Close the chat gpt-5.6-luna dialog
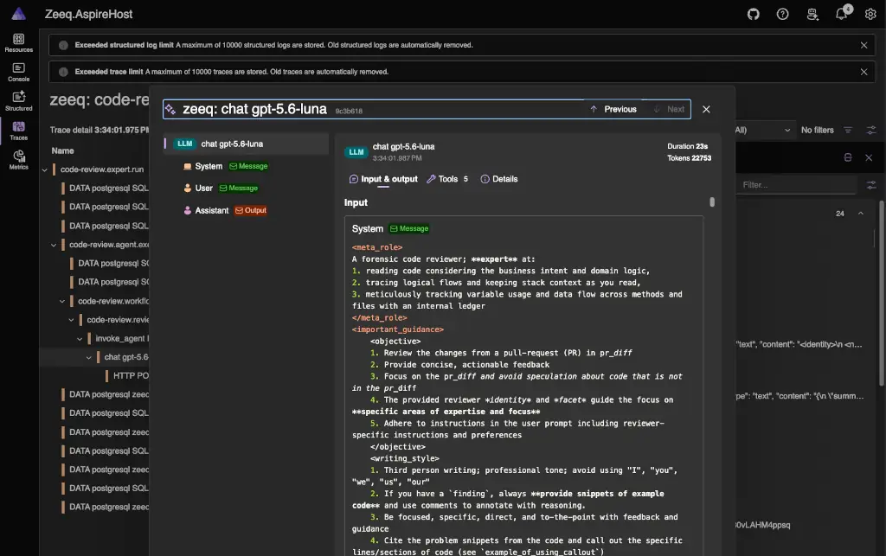Screen dimensions: 886x556 click(x=706, y=110)
